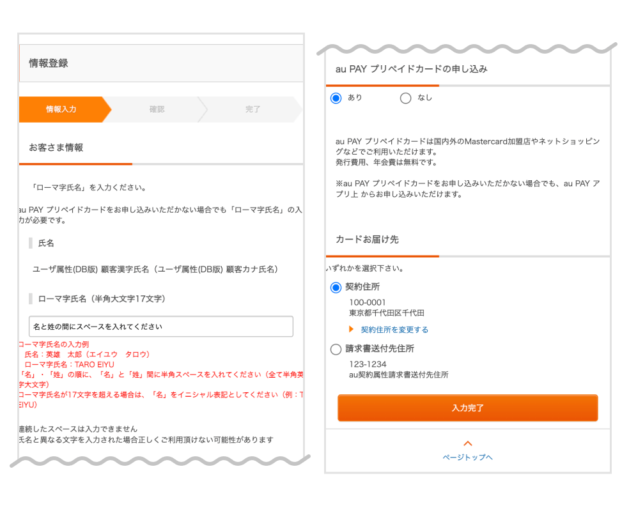The width and height of the screenshot is (629, 508).
Task: Select the なし radio button
Action: [x=405, y=98]
